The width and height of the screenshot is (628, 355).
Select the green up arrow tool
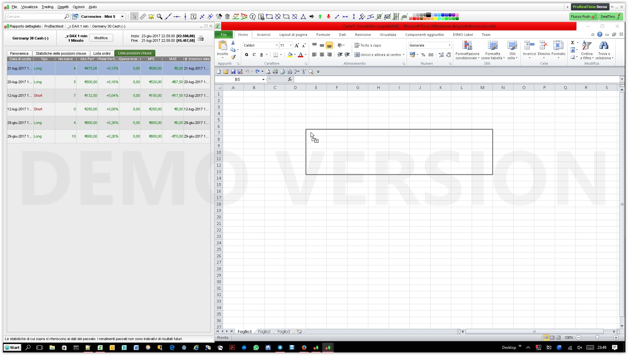coord(320,17)
